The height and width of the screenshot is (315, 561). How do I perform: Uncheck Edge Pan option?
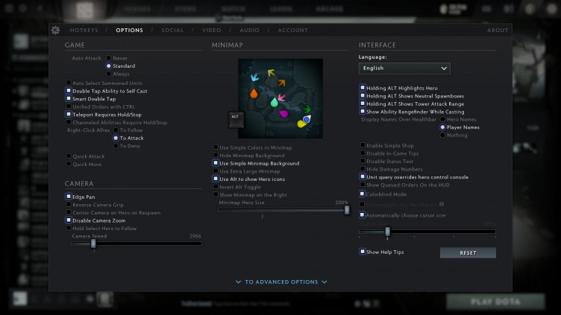click(x=69, y=197)
